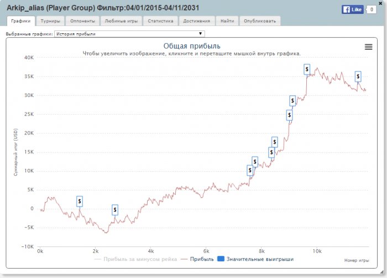The width and height of the screenshot is (387, 278).
Task: Click the rightmost dollar win marker
Action: tap(358, 76)
